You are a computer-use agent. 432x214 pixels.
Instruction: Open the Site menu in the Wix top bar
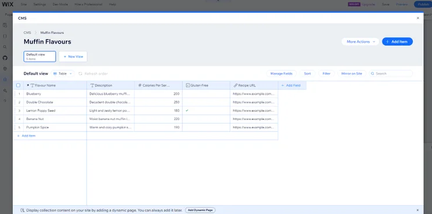tap(24, 5)
